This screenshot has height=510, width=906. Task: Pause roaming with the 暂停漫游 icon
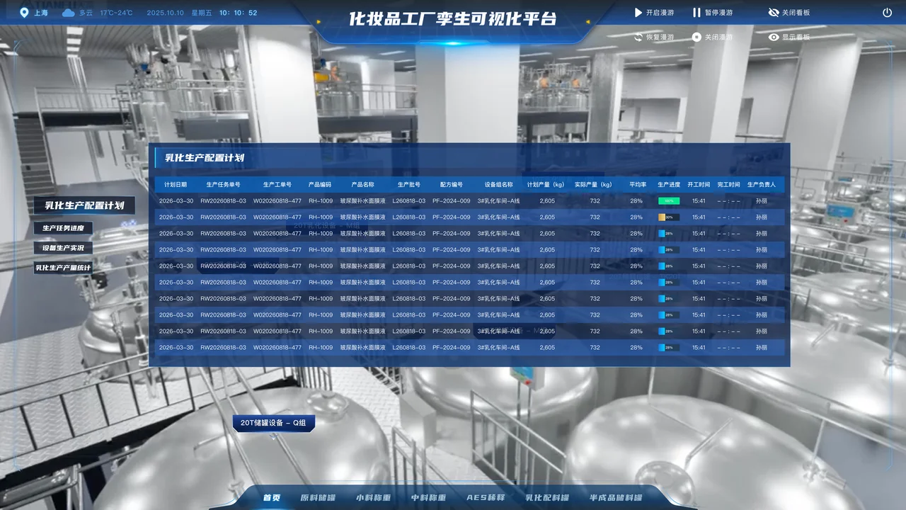click(696, 13)
